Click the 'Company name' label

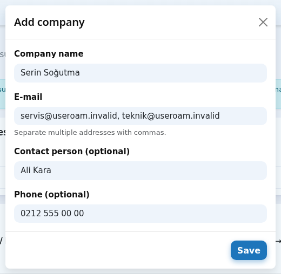49,53
